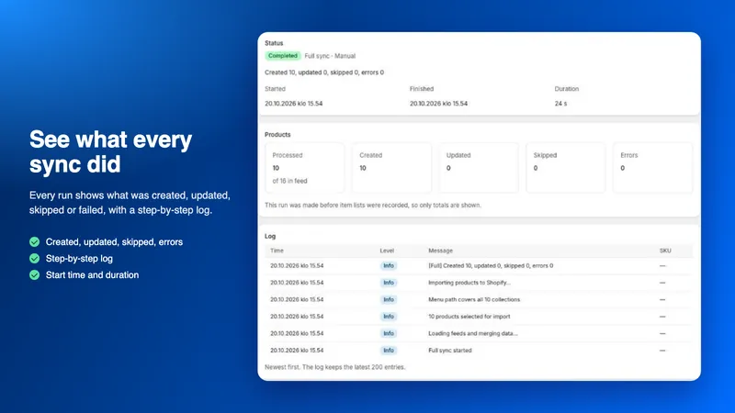Click the note 'This run was made before item lists were recorded'
Screen dimensions: 735x413
pos(373,205)
